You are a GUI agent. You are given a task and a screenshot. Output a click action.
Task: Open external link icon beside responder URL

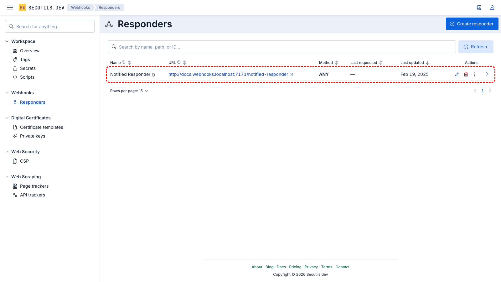coord(291,75)
